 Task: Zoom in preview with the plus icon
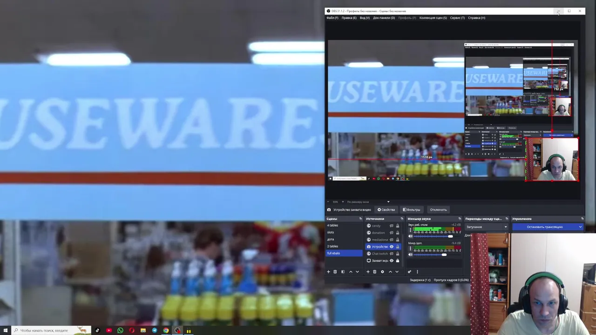coord(343,202)
